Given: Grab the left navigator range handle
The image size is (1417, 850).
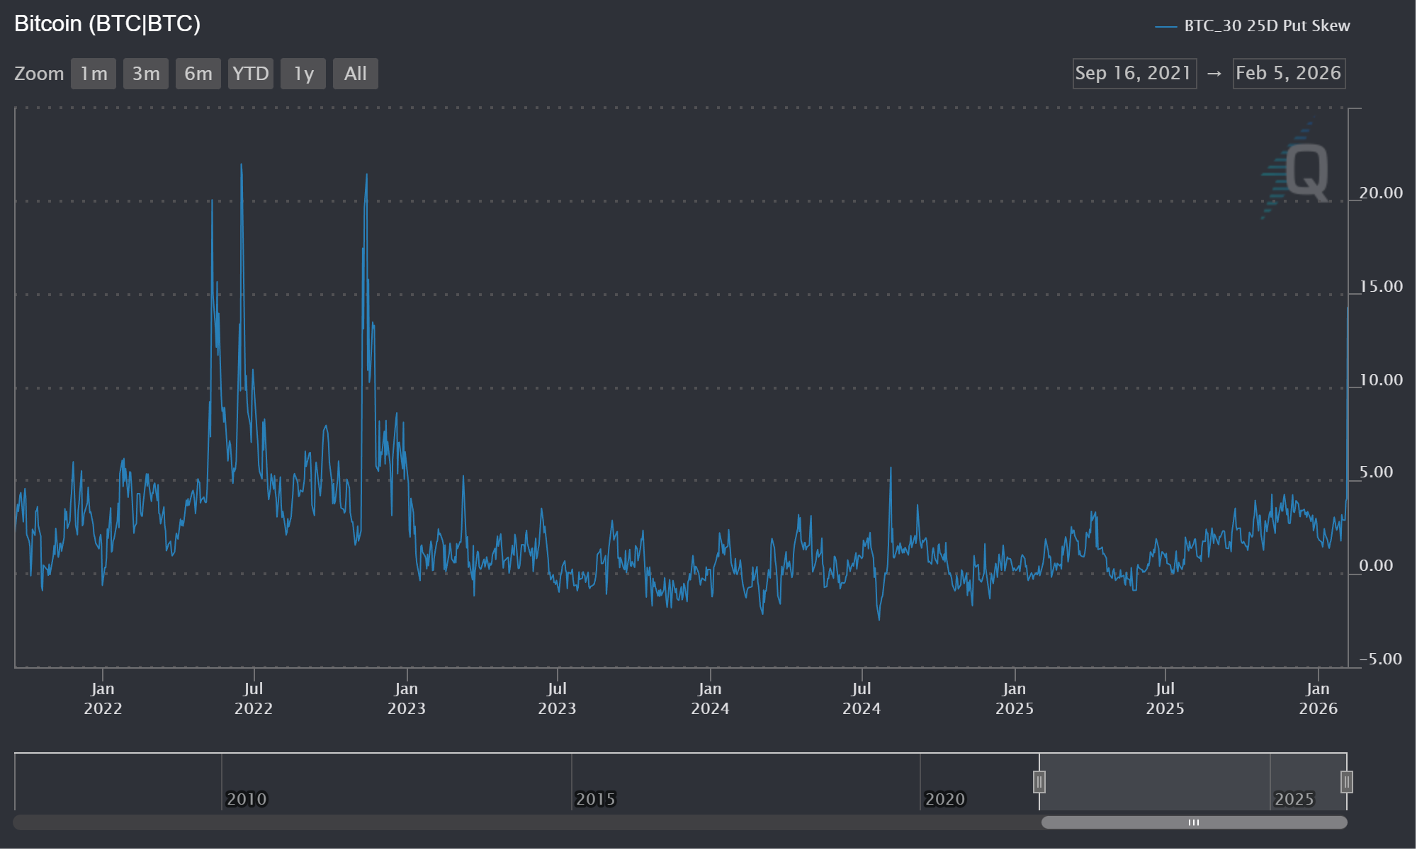Looking at the screenshot, I should (1039, 782).
